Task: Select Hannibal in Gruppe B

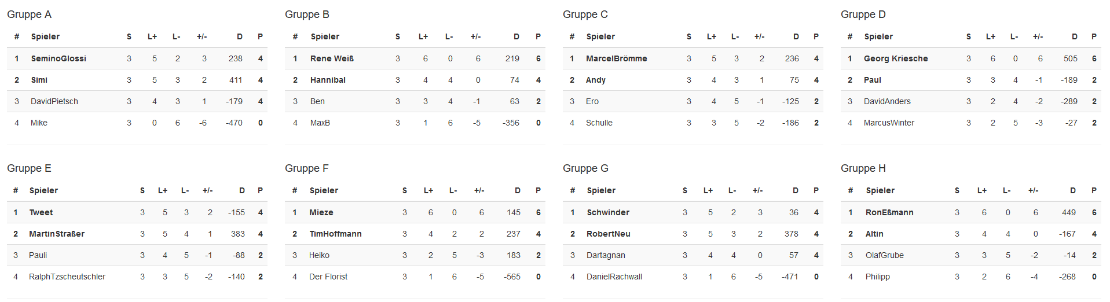Action: [x=328, y=80]
